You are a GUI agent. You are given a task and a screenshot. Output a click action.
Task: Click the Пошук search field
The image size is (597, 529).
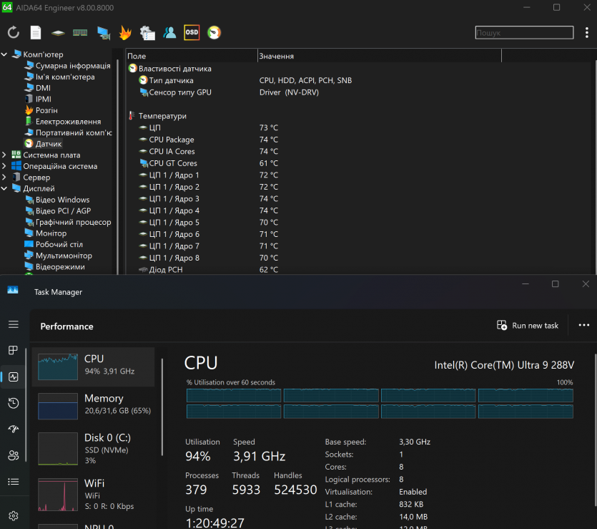pos(524,33)
